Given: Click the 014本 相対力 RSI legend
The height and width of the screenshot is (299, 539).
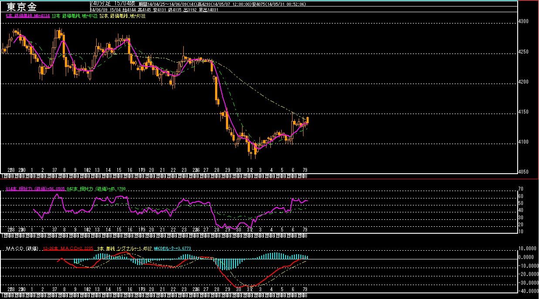Looking at the screenshot, I should (35, 189).
